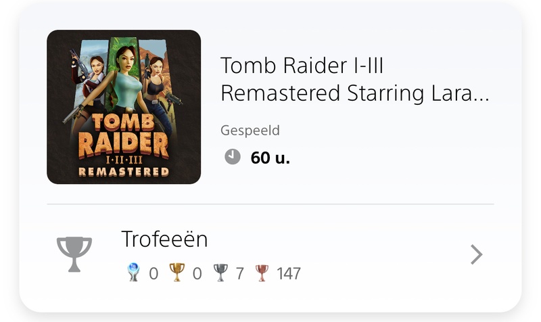The height and width of the screenshot is (322, 541).
Task: Click the clock icon beside playtime
Action: 233,157
